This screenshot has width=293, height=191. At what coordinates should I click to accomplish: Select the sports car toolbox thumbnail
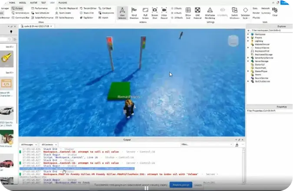(7, 111)
